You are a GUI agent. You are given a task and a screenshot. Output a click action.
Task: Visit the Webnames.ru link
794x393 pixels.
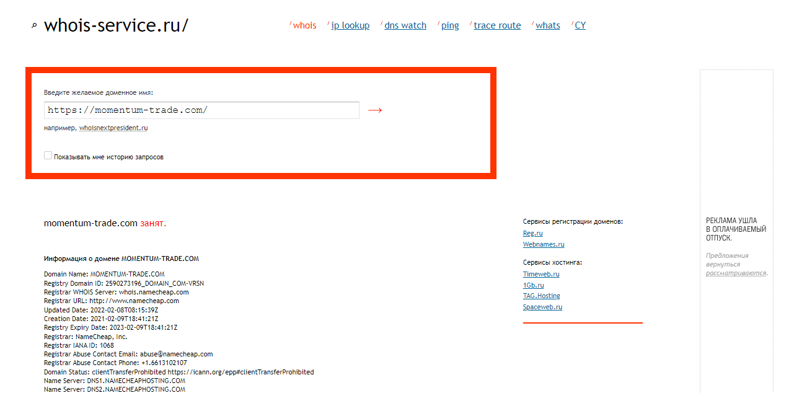pyautogui.click(x=544, y=245)
